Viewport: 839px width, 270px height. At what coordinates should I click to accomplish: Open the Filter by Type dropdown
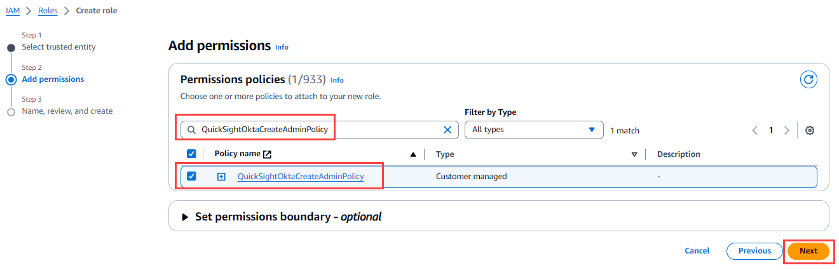coord(534,130)
